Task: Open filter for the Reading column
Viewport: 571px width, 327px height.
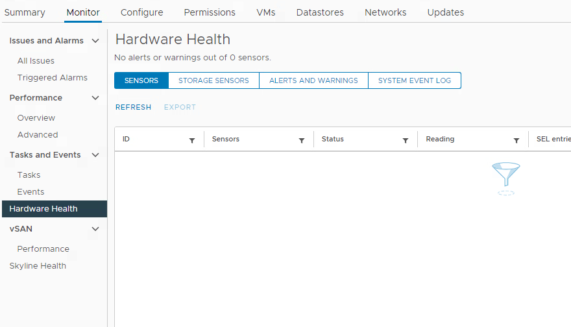Action: (516, 141)
